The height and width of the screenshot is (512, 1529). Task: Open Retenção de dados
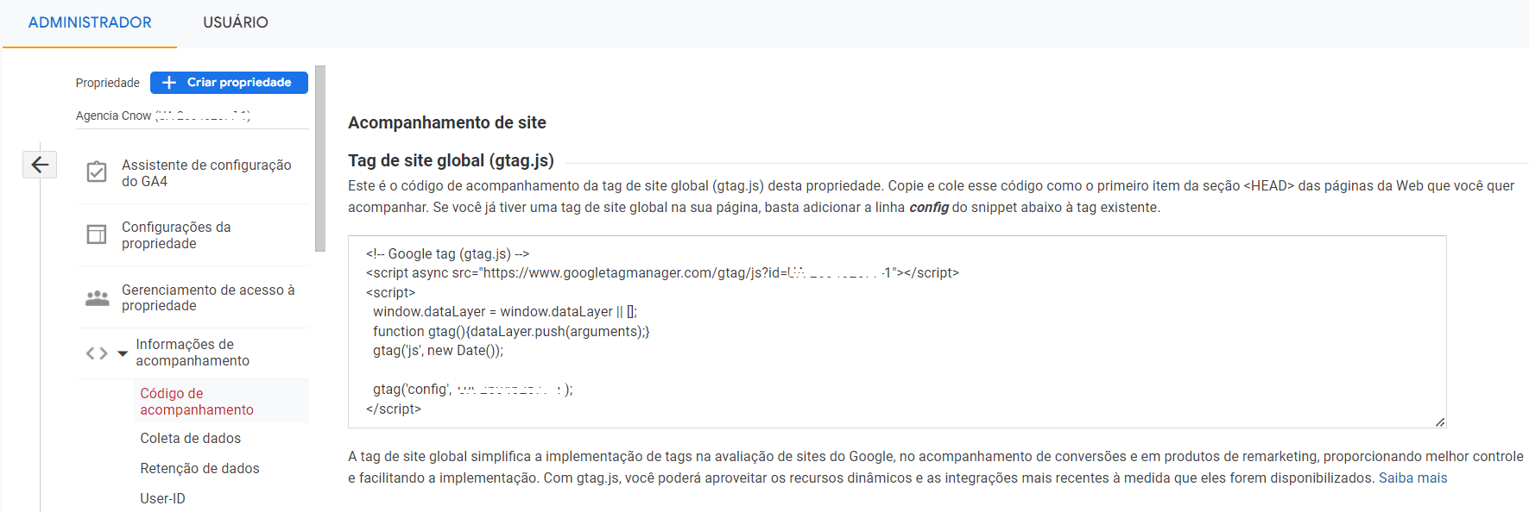pyautogui.click(x=199, y=468)
